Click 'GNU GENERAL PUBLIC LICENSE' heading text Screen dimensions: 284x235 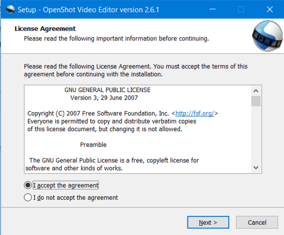click(x=107, y=90)
